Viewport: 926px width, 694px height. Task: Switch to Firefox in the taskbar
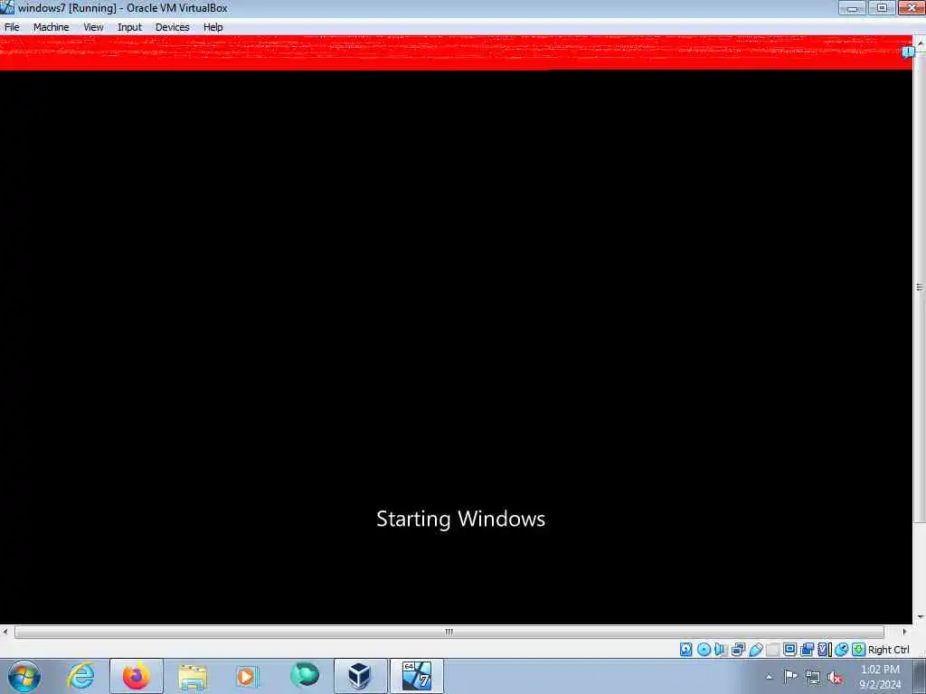137,676
